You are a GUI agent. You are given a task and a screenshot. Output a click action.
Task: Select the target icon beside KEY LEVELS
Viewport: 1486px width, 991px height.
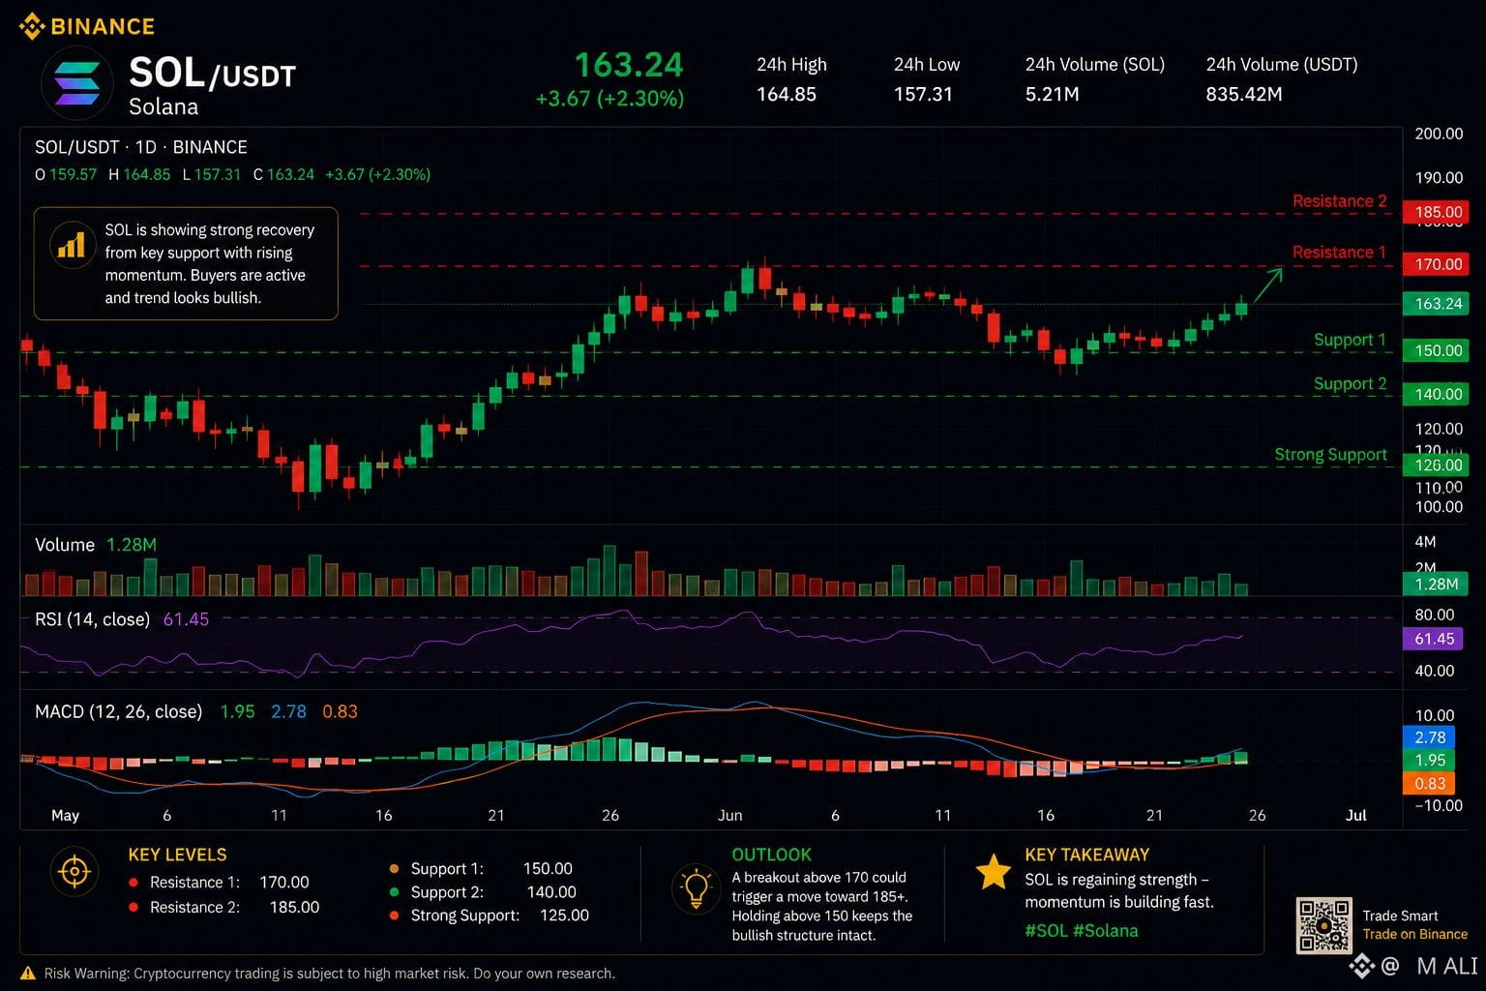(74, 872)
